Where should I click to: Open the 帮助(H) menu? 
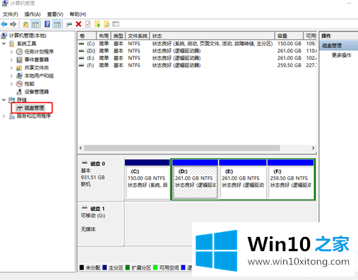[x=78, y=14]
